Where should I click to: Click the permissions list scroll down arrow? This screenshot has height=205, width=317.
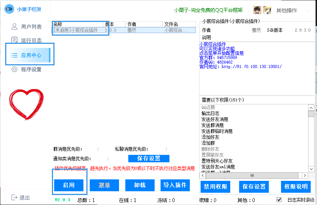point(311,169)
